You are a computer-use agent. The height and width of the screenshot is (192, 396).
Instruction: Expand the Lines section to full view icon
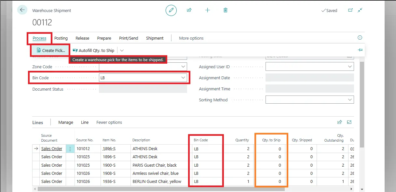[x=349, y=122]
